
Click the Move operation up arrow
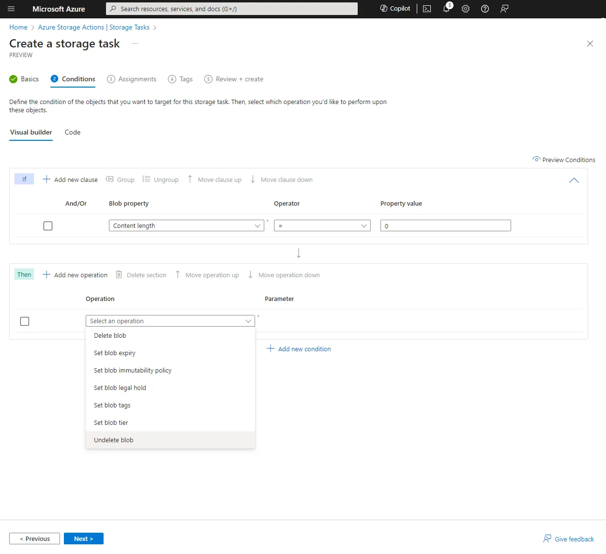pyautogui.click(x=178, y=274)
